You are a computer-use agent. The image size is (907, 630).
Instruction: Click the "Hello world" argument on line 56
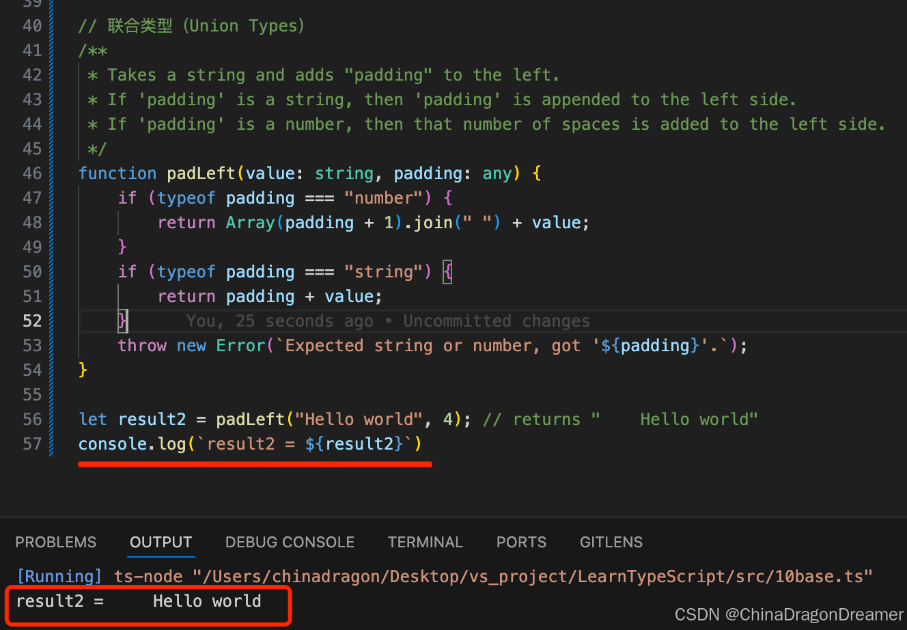359,420
